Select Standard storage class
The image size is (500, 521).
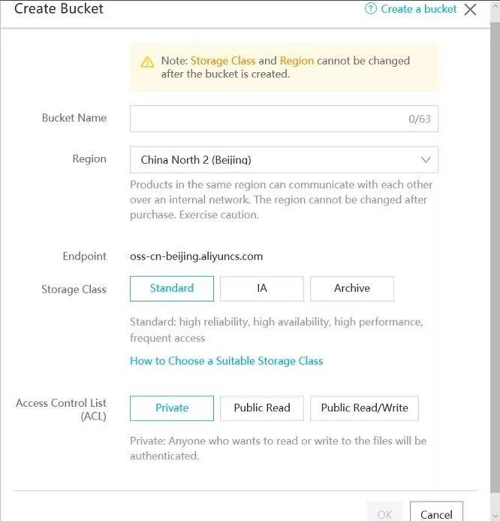172,289
